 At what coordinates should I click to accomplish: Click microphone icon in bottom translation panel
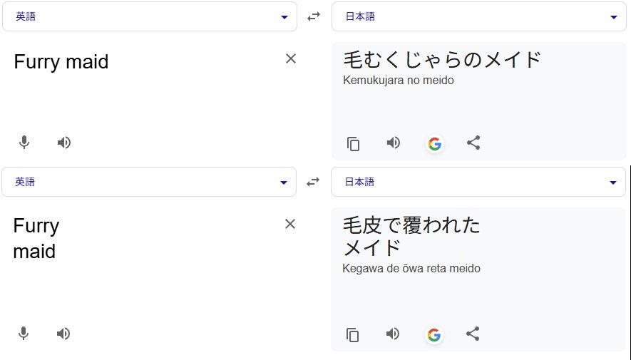click(24, 333)
